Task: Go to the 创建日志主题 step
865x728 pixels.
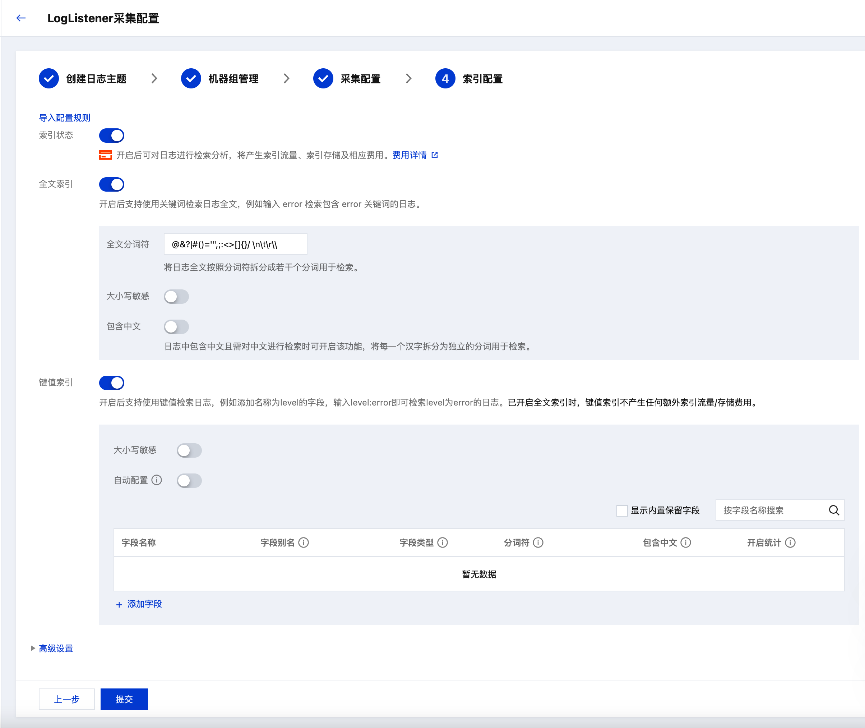Action: pyautogui.click(x=96, y=79)
